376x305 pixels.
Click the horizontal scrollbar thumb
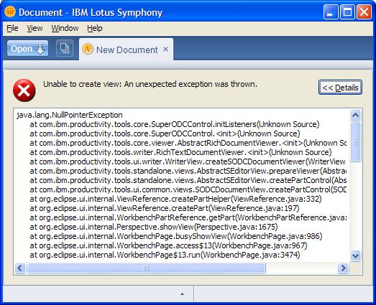146,268
